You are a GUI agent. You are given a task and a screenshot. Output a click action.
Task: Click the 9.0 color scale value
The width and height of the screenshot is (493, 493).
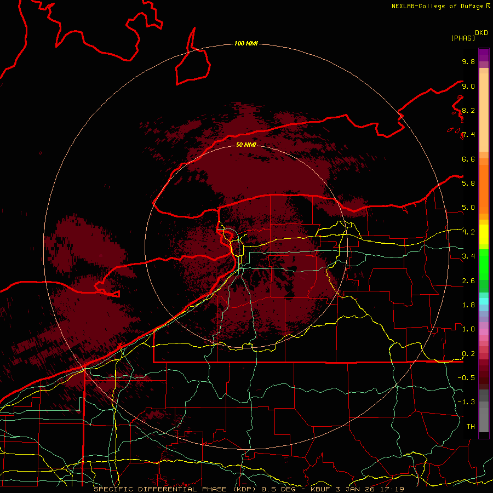tap(468, 86)
